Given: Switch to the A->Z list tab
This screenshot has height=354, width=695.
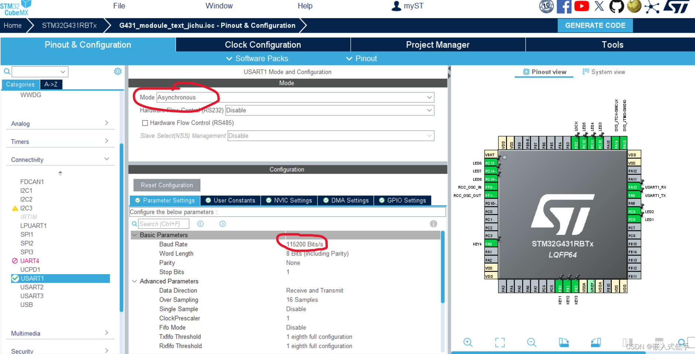Looking at the screenshot, I should (x=51, y=85).
